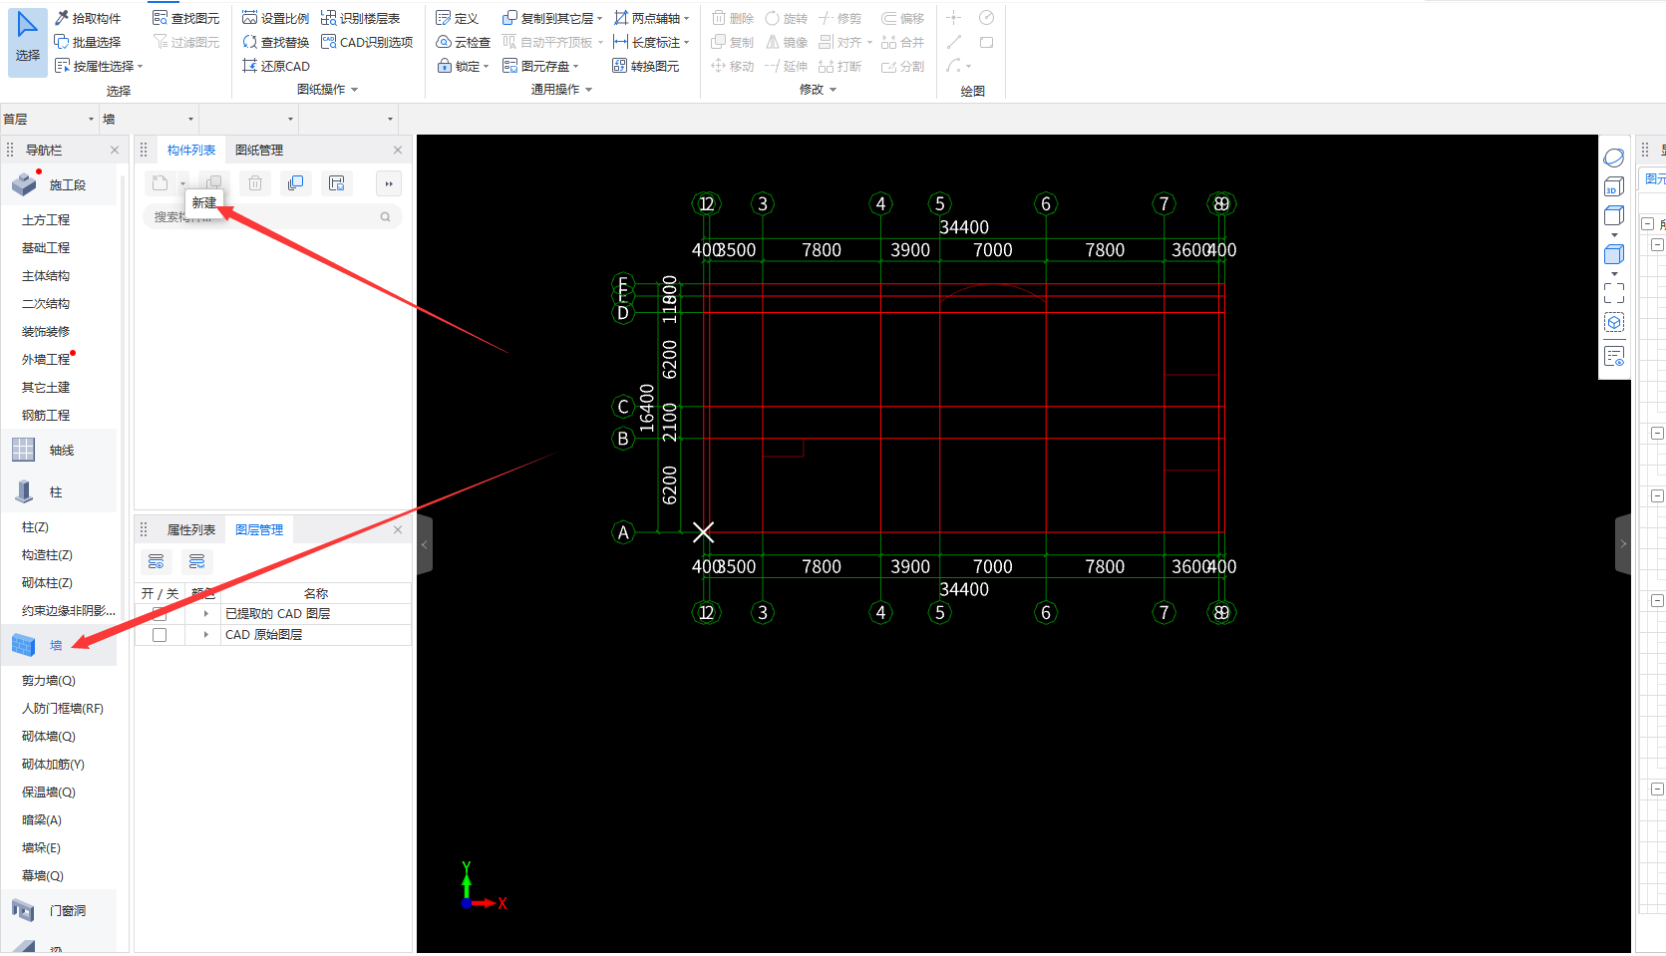This screenshot has width=1666, height=956.
Task: Switch to 属性列表 tab
Action: pos(191,530)
